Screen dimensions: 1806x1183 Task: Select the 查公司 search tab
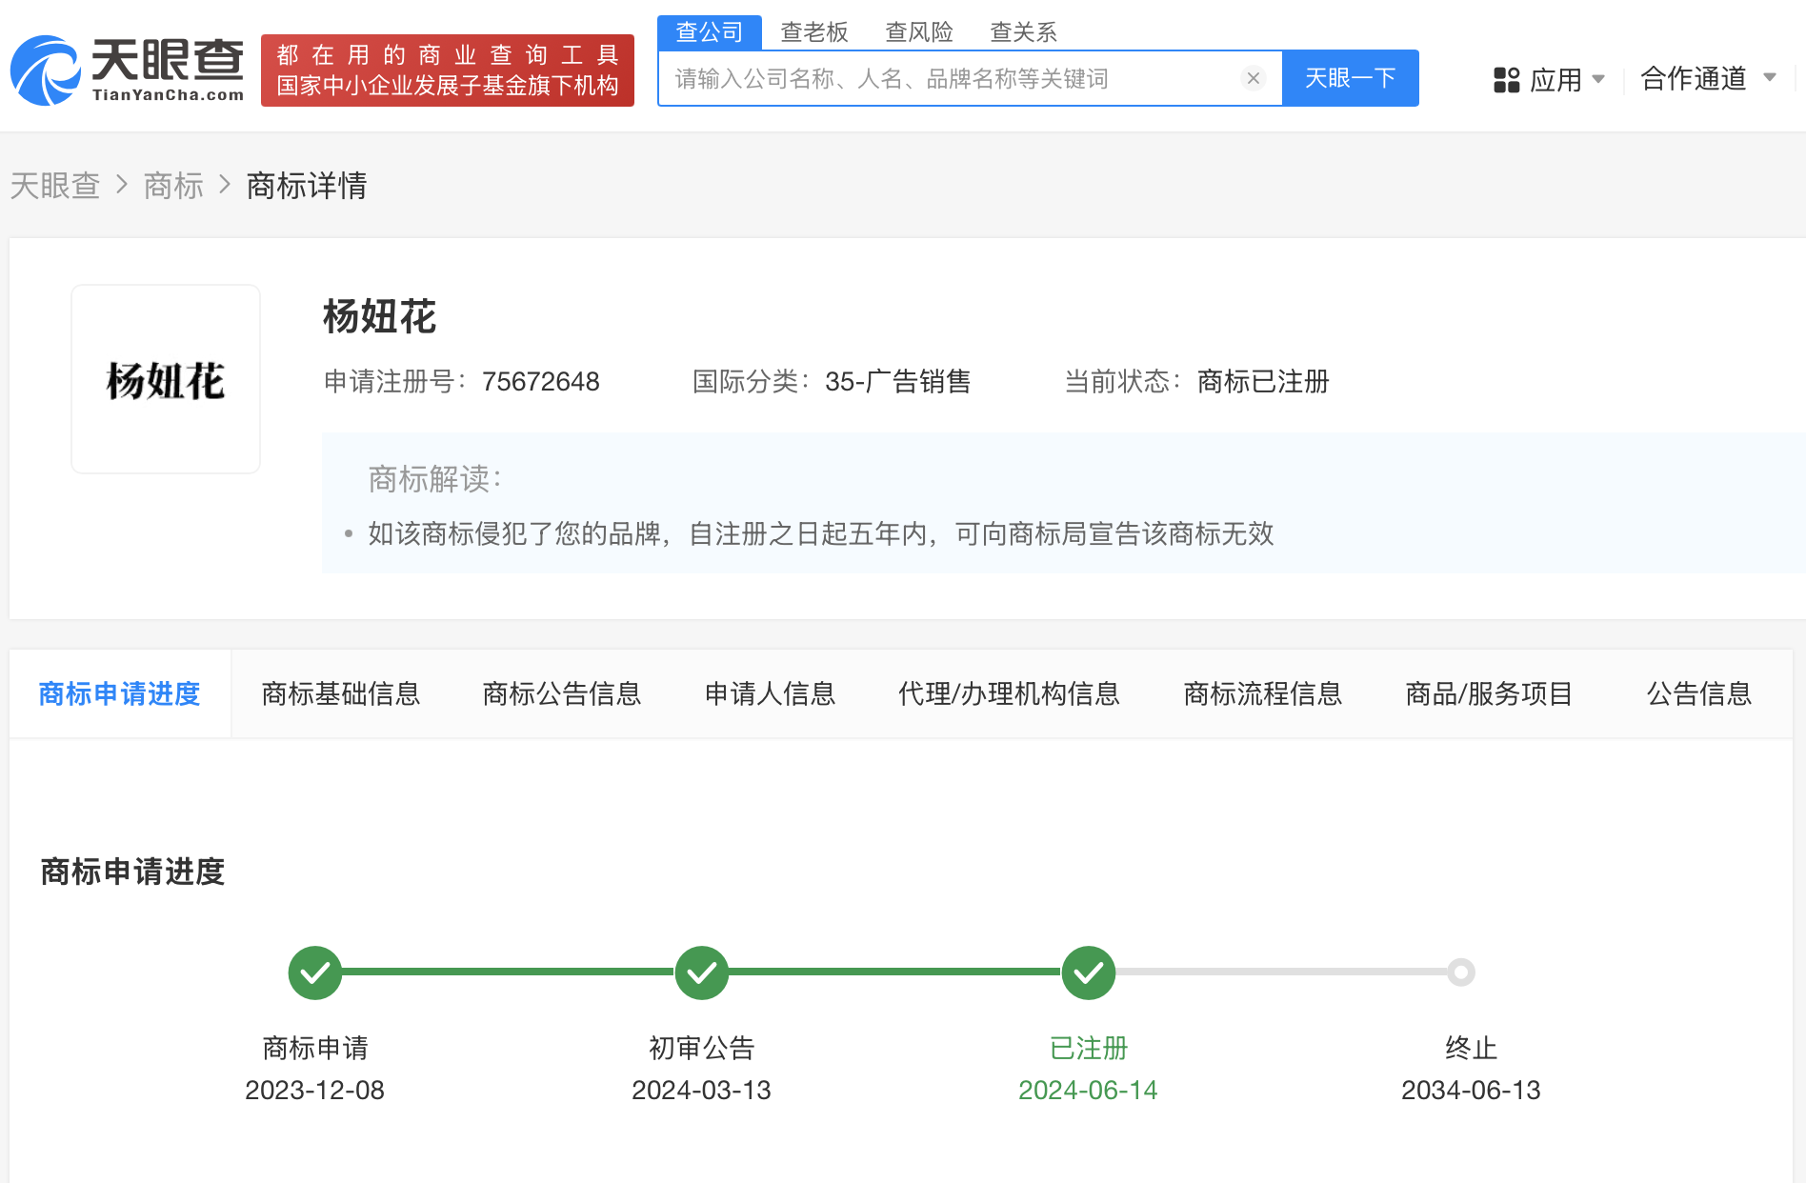[710, 32]
